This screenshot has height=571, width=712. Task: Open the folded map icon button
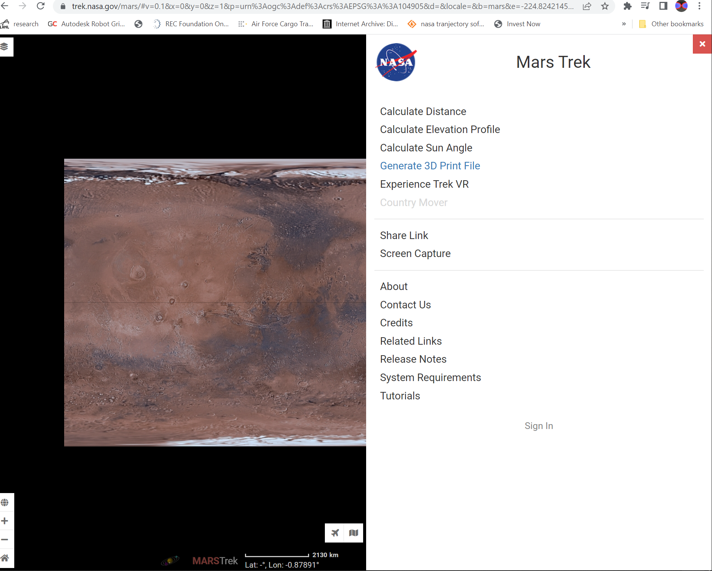click(353, 533)
